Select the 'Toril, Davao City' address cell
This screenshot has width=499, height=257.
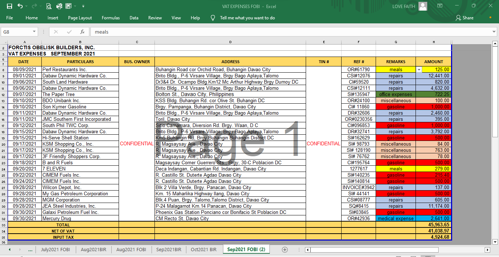[230, 119]
